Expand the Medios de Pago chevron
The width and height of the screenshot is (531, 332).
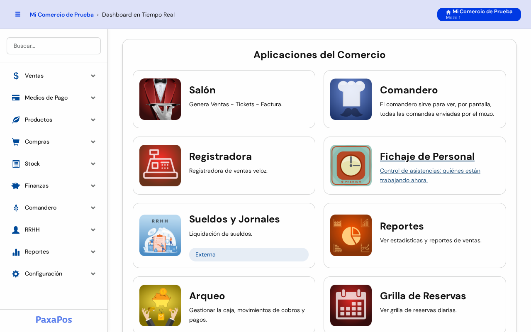tap(93, 98)
